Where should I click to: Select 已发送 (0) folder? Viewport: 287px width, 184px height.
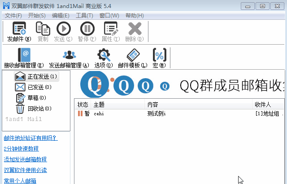(33, 87)
